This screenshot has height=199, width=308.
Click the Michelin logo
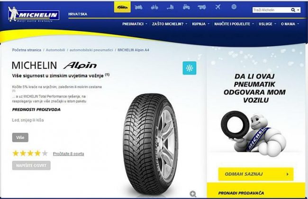(34, 14)
